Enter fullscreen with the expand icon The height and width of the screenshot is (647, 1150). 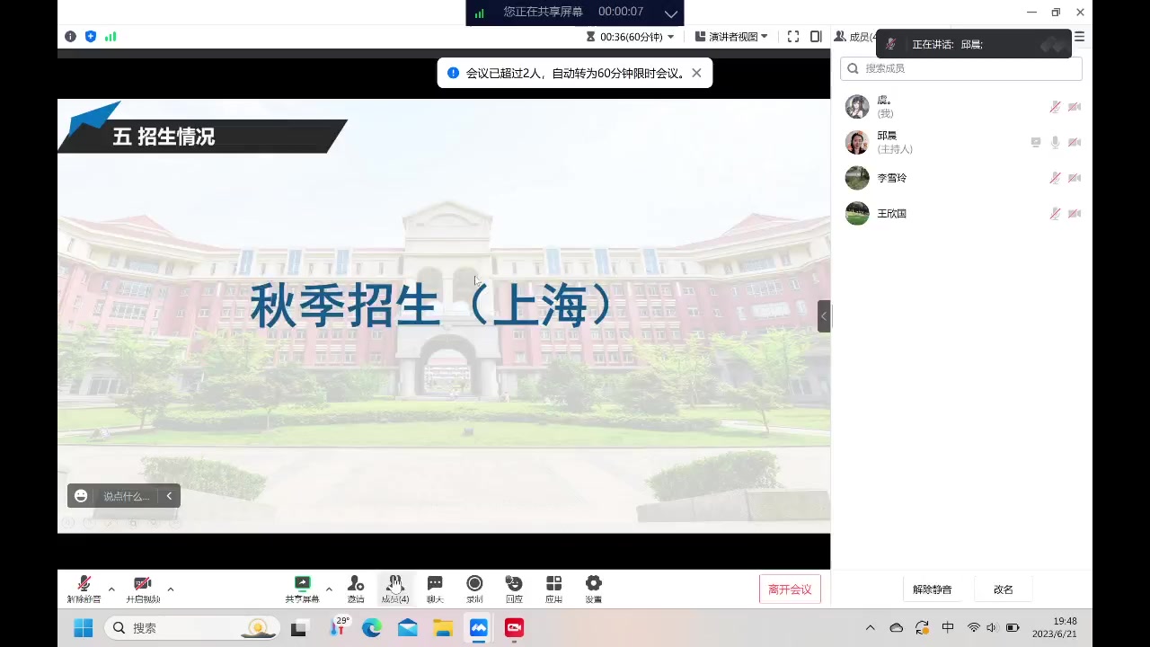click(x=793, y=37)
